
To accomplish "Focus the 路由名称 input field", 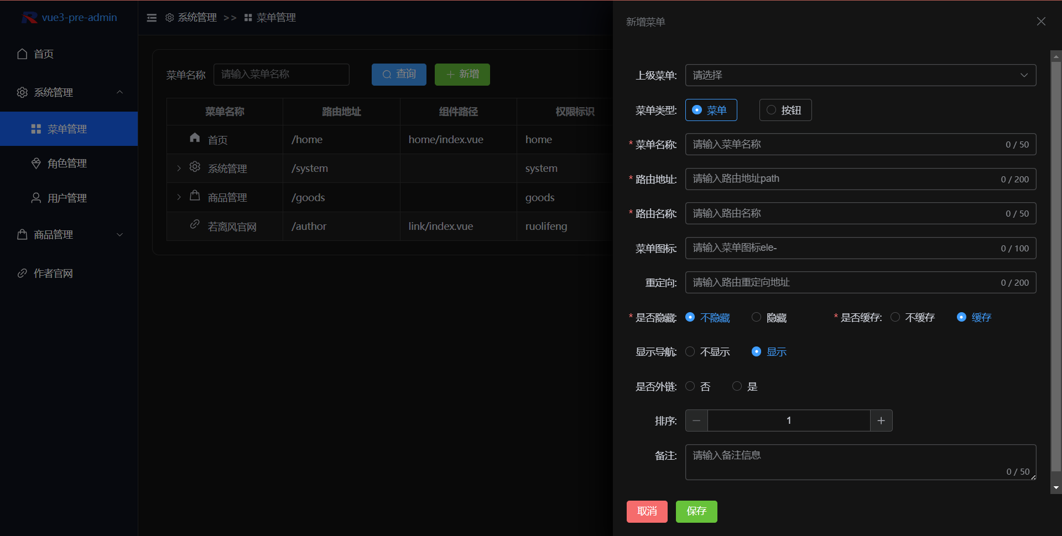I will (x=861, y=213).
